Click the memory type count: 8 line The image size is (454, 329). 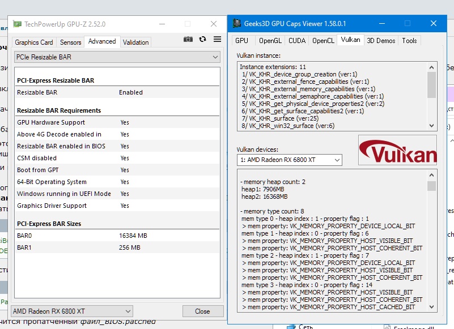[272, 211]
